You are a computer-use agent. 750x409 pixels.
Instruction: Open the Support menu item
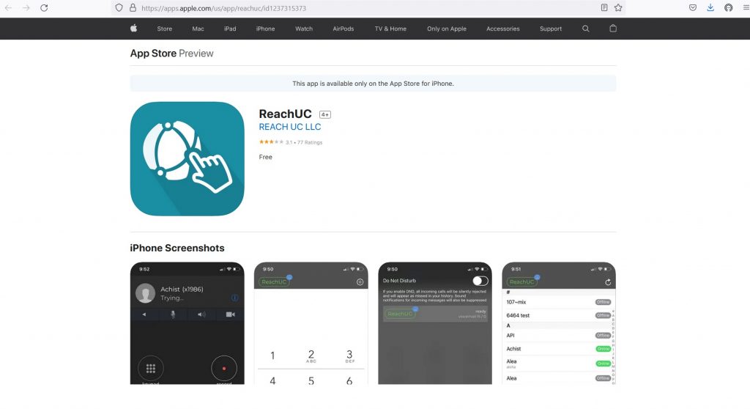(x=551, y=29)
